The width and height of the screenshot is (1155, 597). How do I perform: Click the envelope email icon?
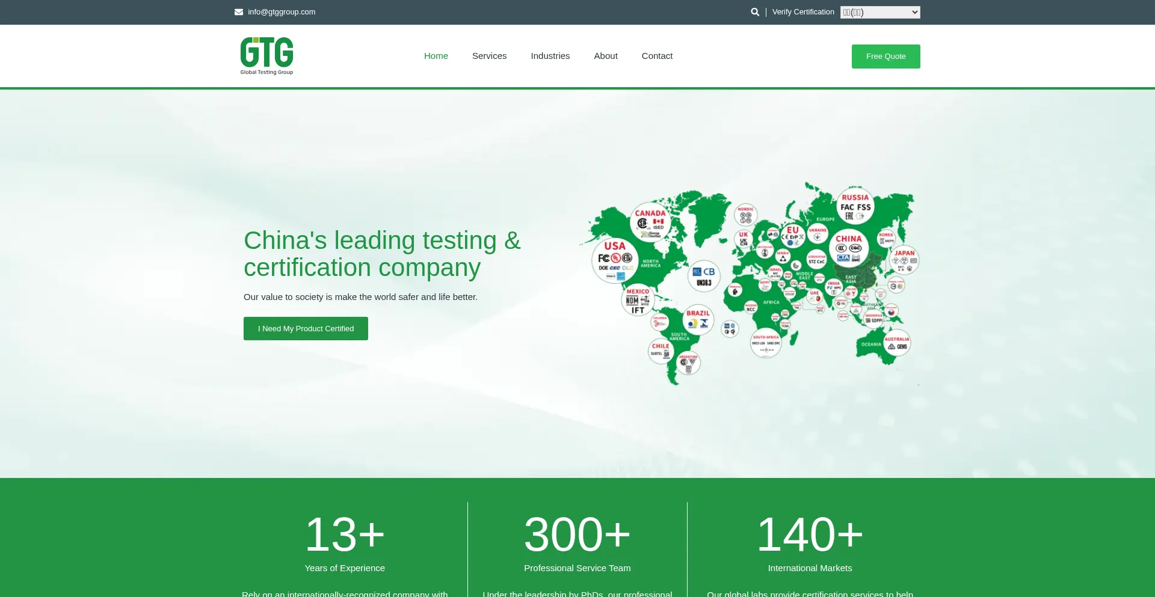[239, 12]
